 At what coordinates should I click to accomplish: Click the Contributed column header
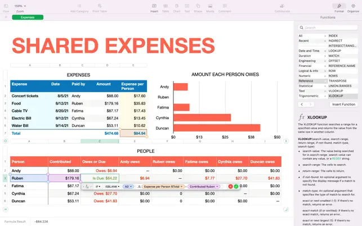64,162
